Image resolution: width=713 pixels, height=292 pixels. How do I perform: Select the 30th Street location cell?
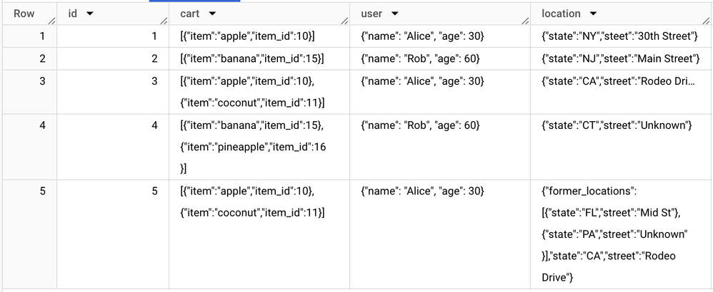[x=621, y=36]
